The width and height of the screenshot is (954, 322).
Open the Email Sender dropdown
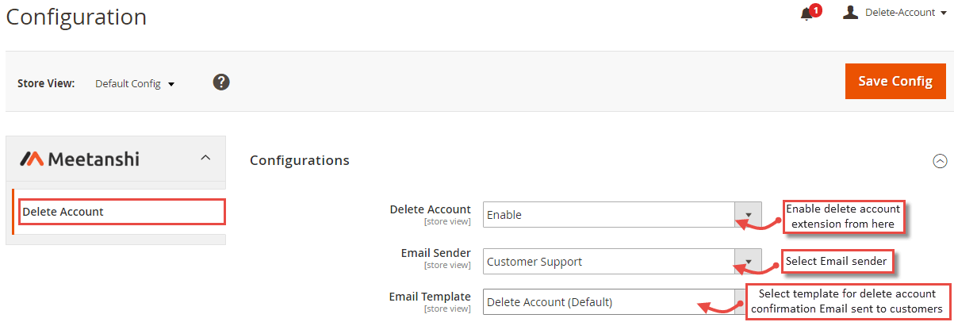pyautogui.click(x=622, y=262)
